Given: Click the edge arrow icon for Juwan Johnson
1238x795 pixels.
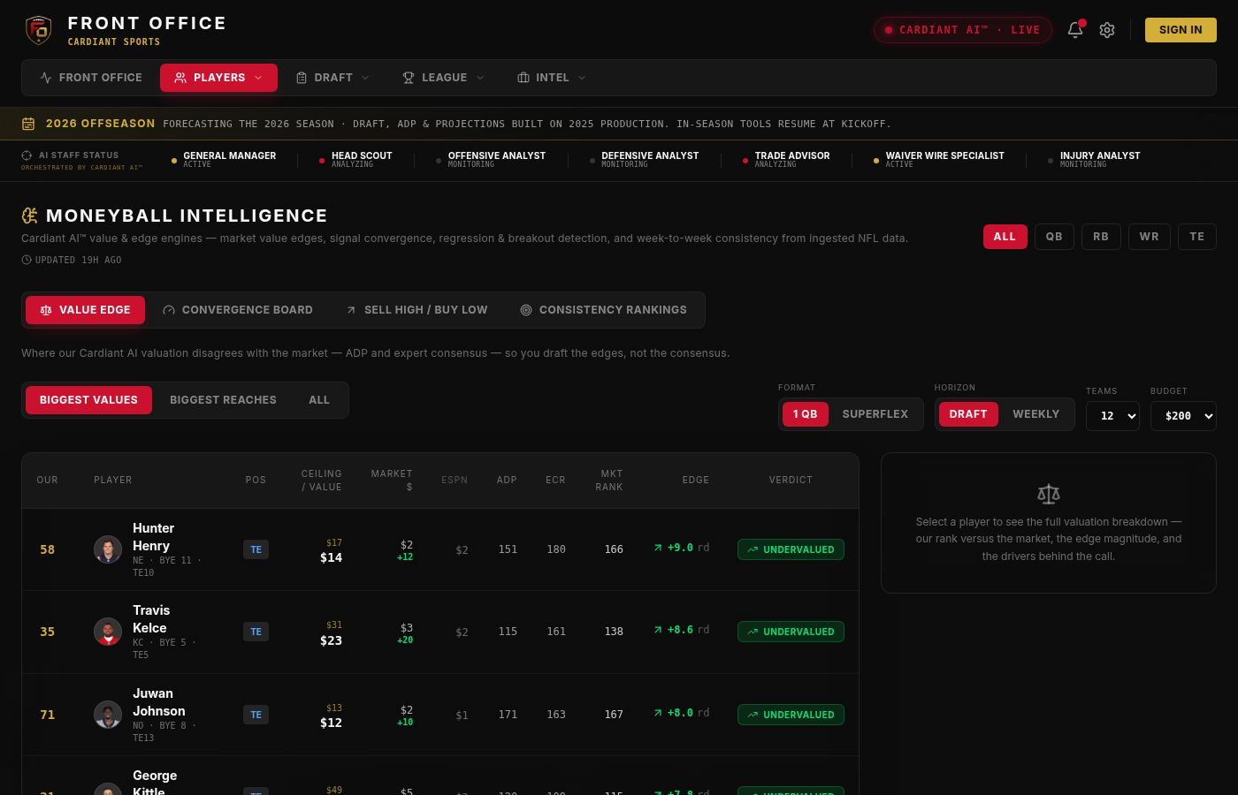Looking at the screenshot, I should pyautogui.click(x=658, y=713).
